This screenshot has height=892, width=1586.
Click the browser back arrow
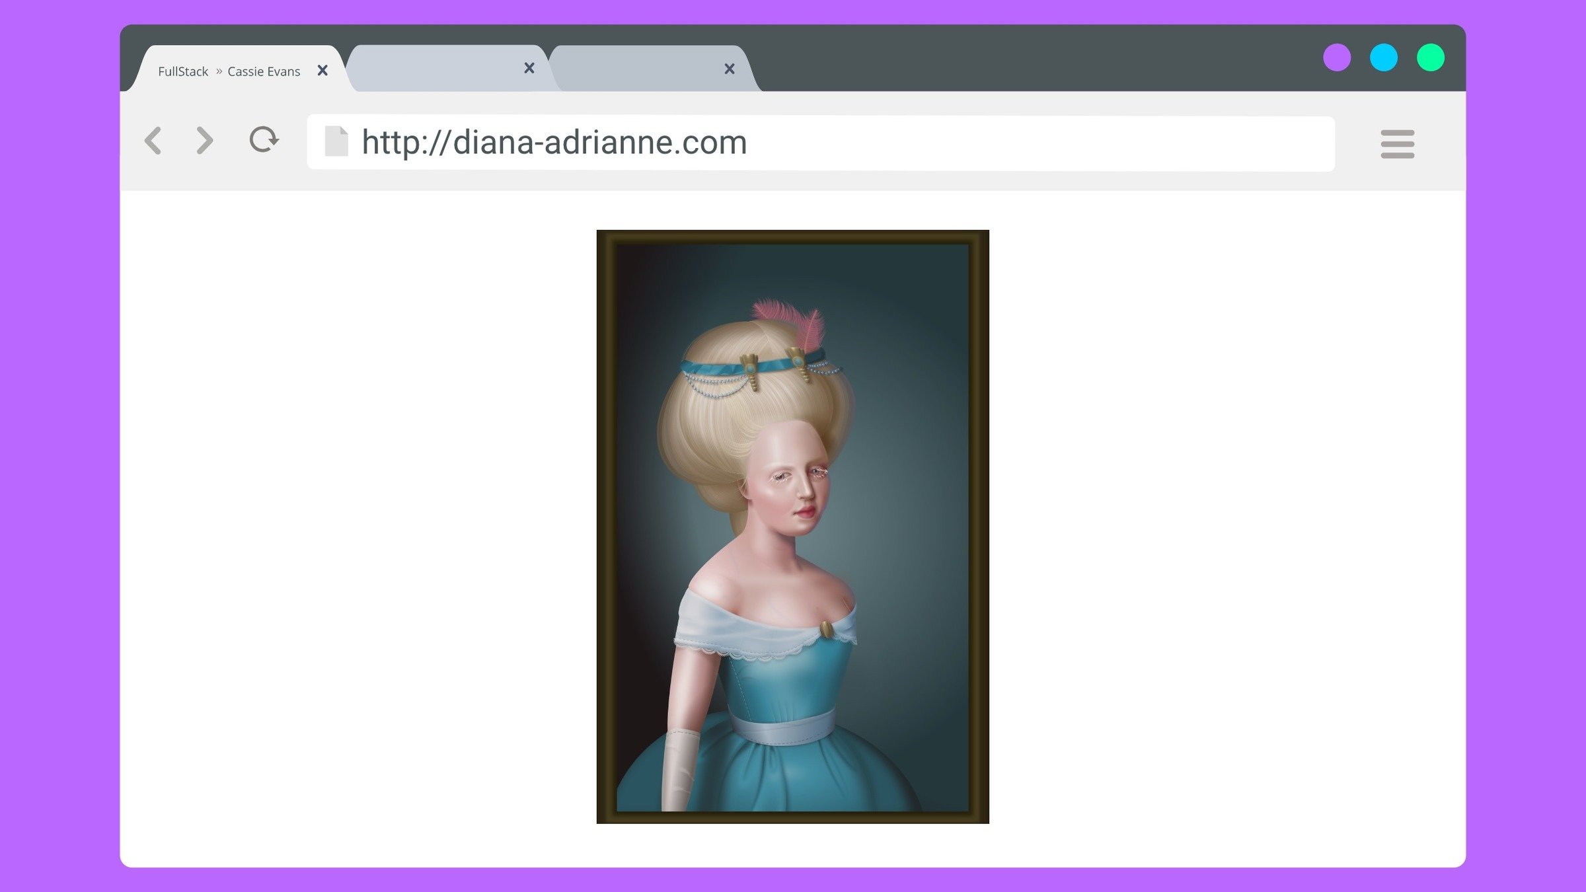[x=153, y=141]
